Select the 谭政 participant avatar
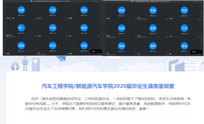Image resolution: width=204 pixels, height=124 pixels. (x=153, y=46)
